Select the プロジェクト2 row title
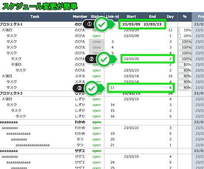 11,93
